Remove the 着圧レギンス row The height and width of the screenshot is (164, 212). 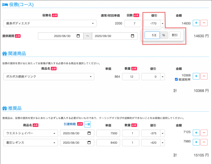(x=204, y=142)
